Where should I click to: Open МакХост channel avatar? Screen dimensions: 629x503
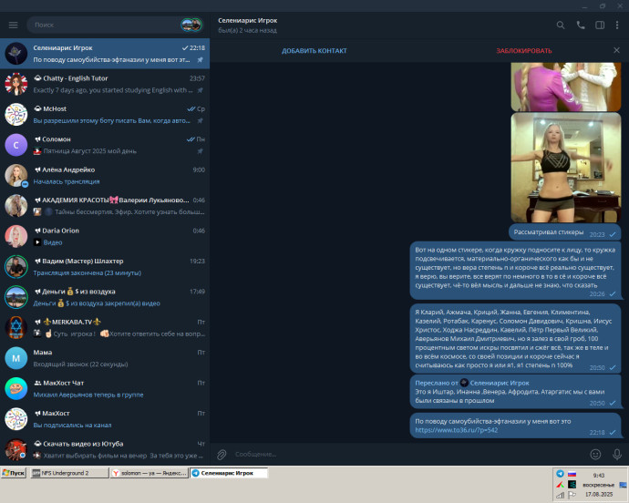[x=16, y=419]
